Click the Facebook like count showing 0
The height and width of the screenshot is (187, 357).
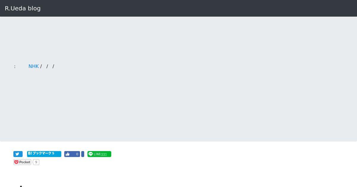[77, 154]
